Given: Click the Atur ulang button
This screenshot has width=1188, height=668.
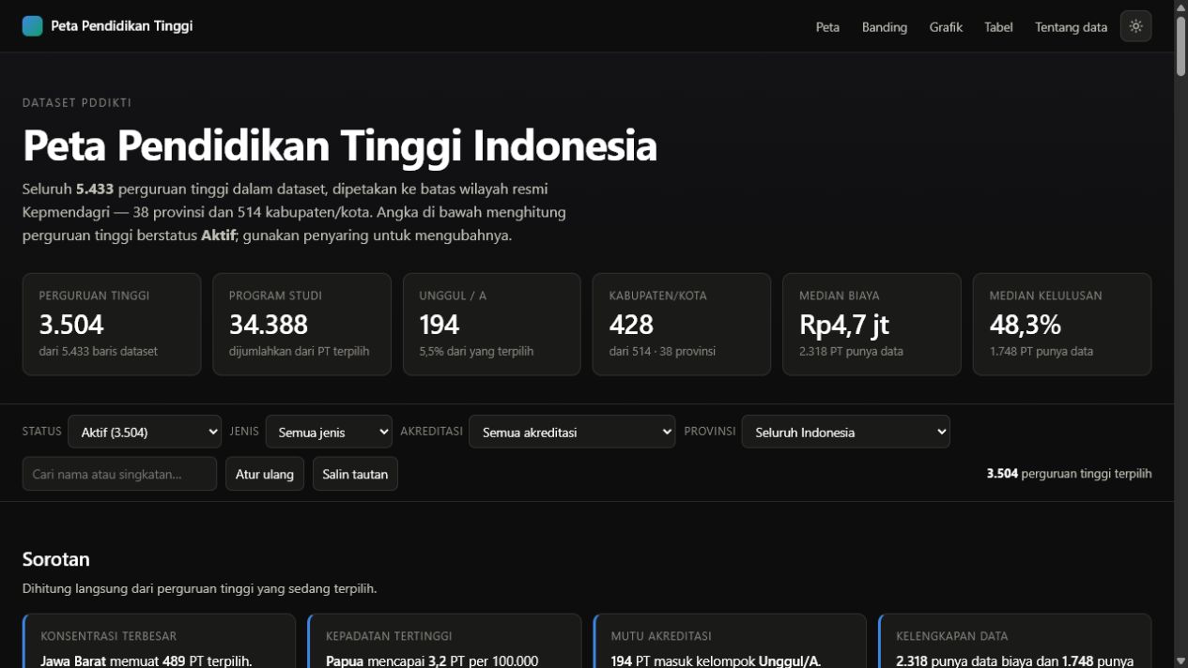Looking at the screenshot, I should click(x=265, y=474).
